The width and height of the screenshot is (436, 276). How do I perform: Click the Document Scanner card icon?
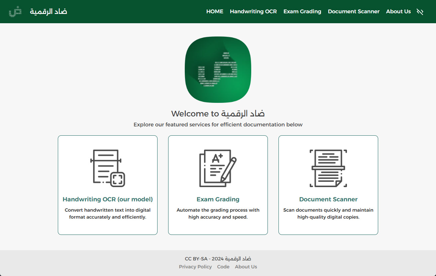[x=328, y=168]
